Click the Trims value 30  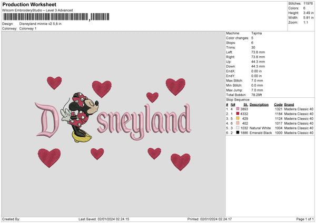click(253, 47)
